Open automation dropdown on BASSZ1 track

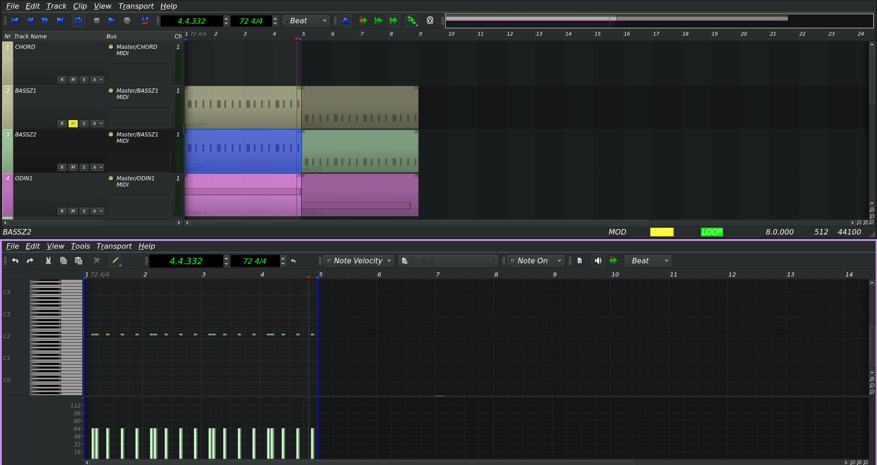pos(97,124)
